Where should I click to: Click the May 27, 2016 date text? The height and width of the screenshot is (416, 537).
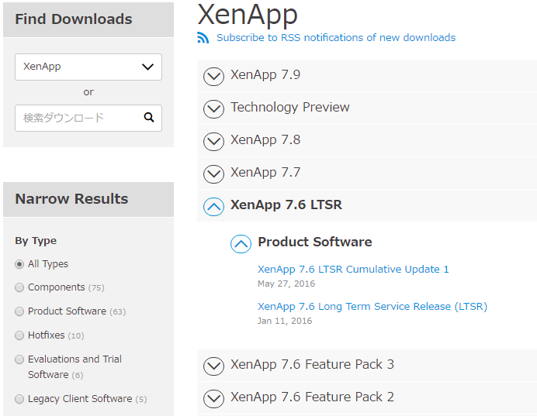[x=286, y=284]
